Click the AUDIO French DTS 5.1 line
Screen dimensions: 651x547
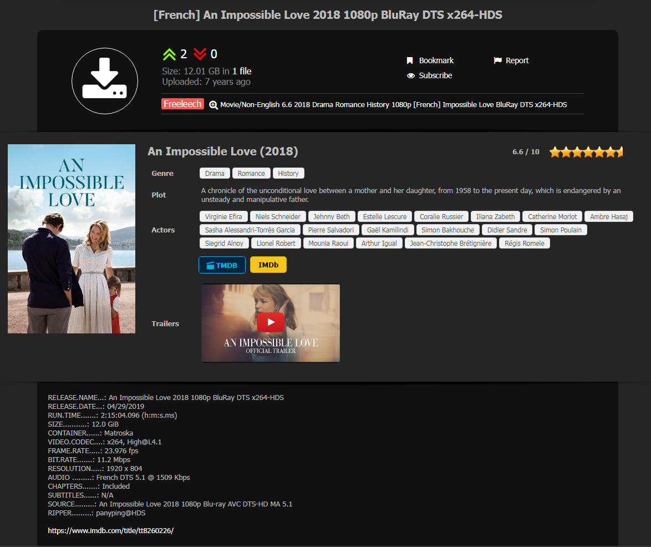click(119, 478)
